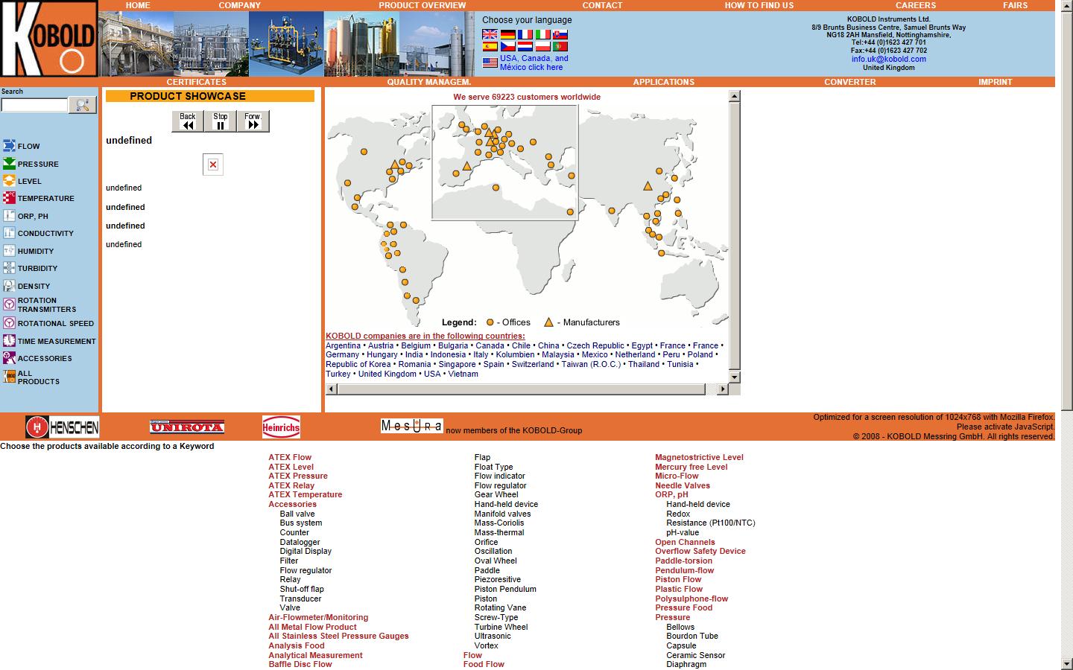1073x670 pixels.
Task: Open the Henschen company logo
Action: (62, 427)
